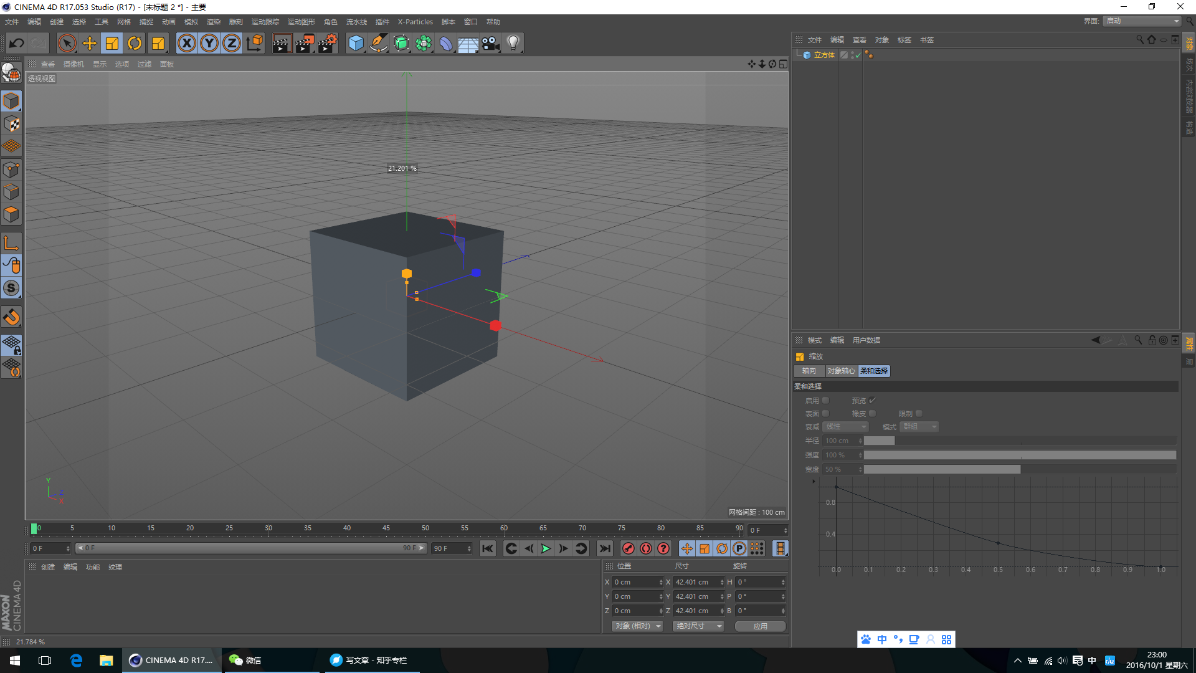The height and width of the screenshot is (673, 1196).
Task: Pick the Pen spline tool
Action: point(379,43)
